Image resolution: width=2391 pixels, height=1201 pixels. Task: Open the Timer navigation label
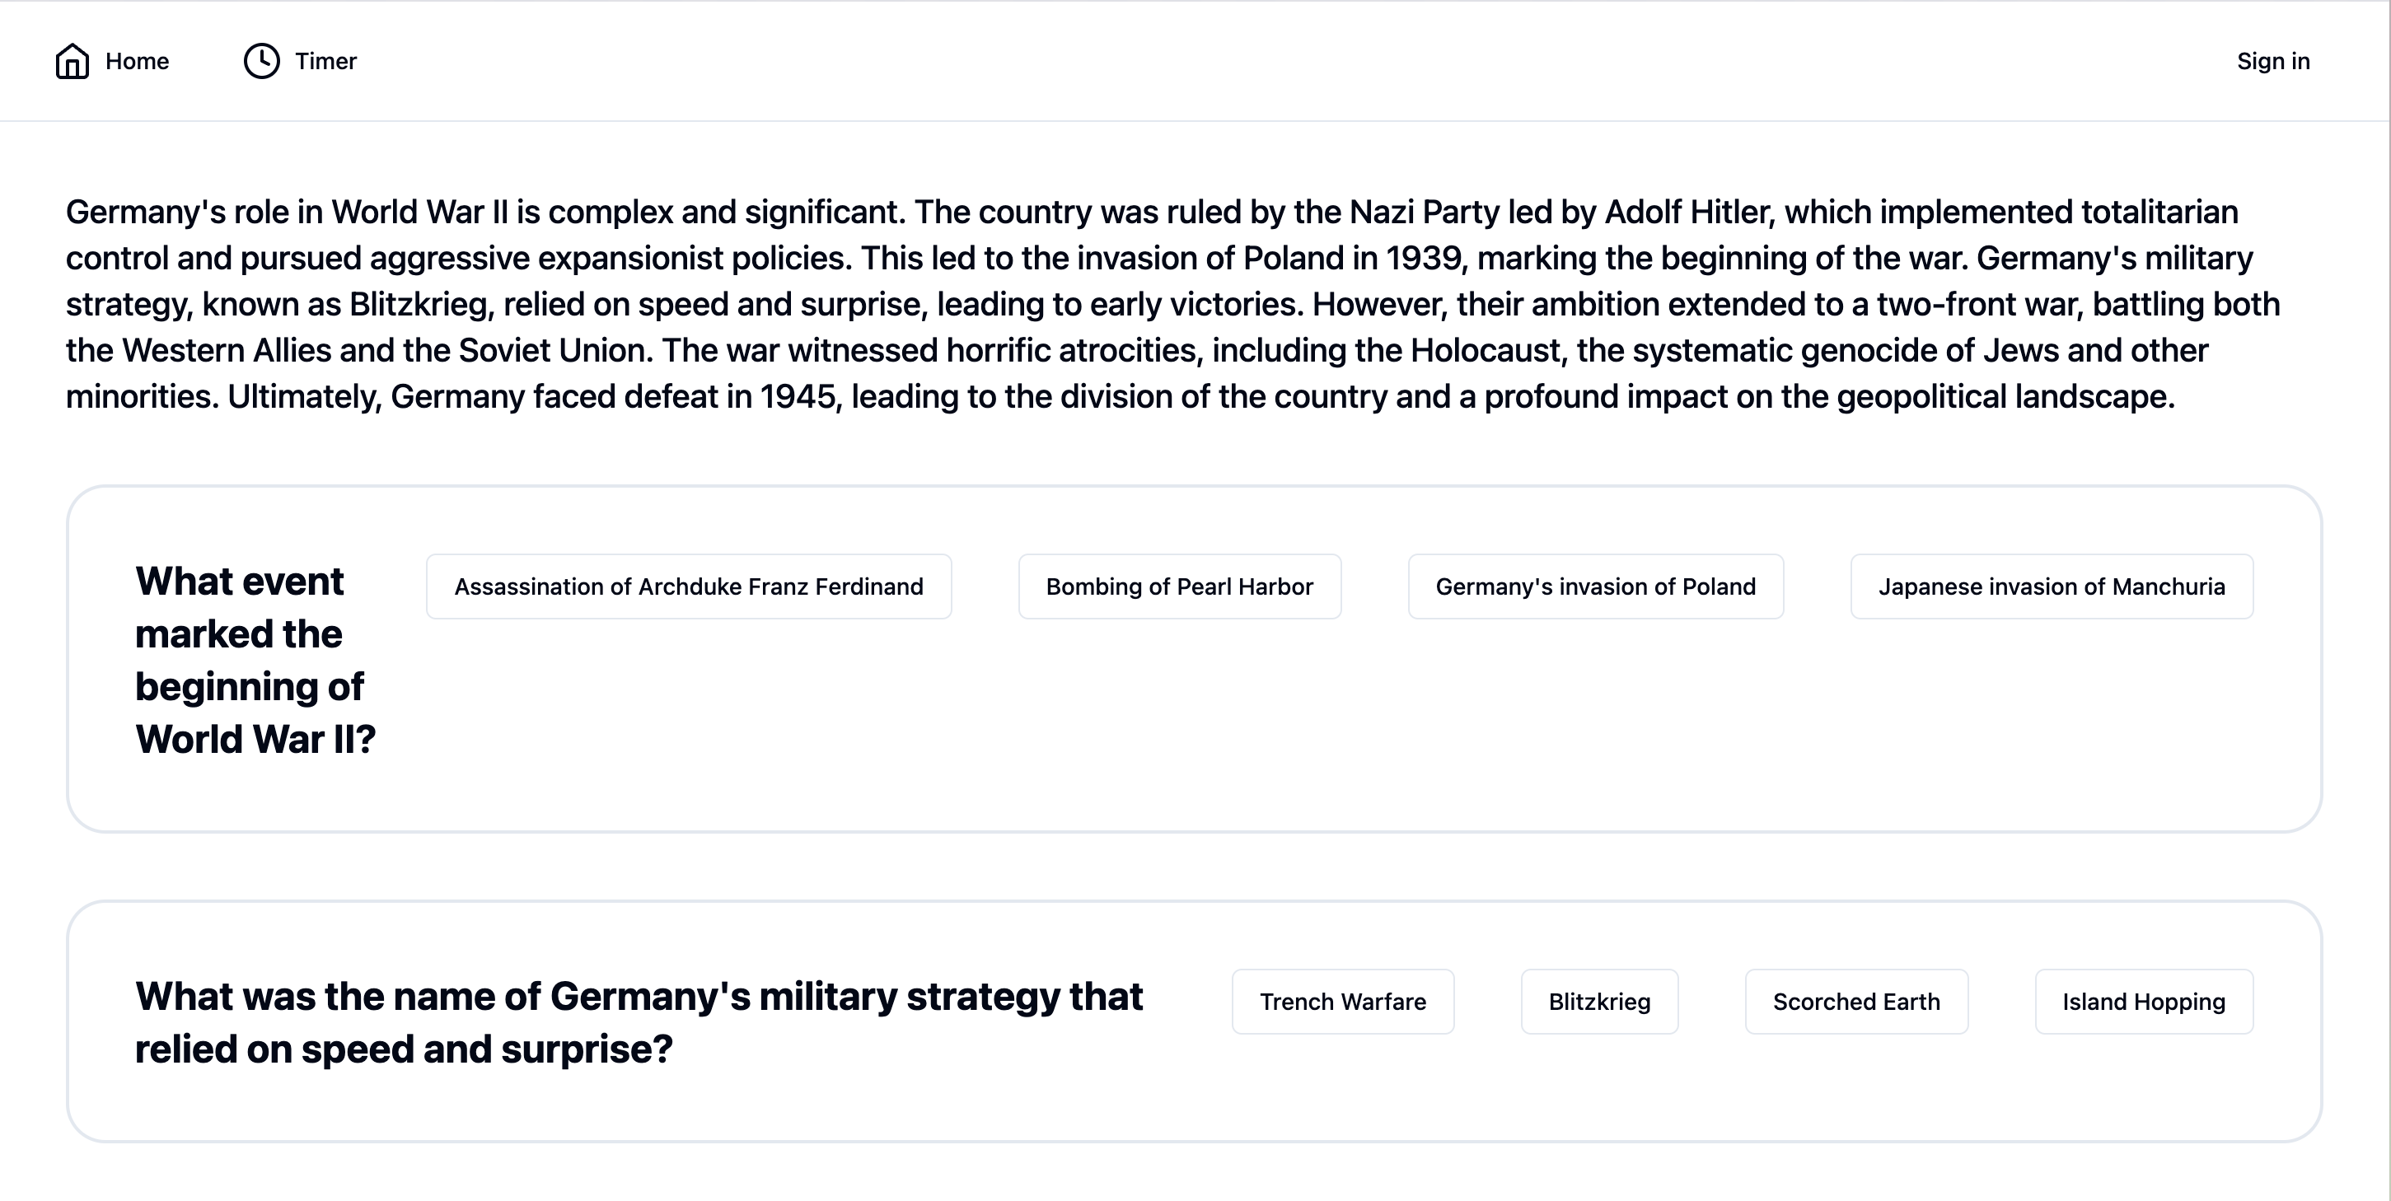325,61
